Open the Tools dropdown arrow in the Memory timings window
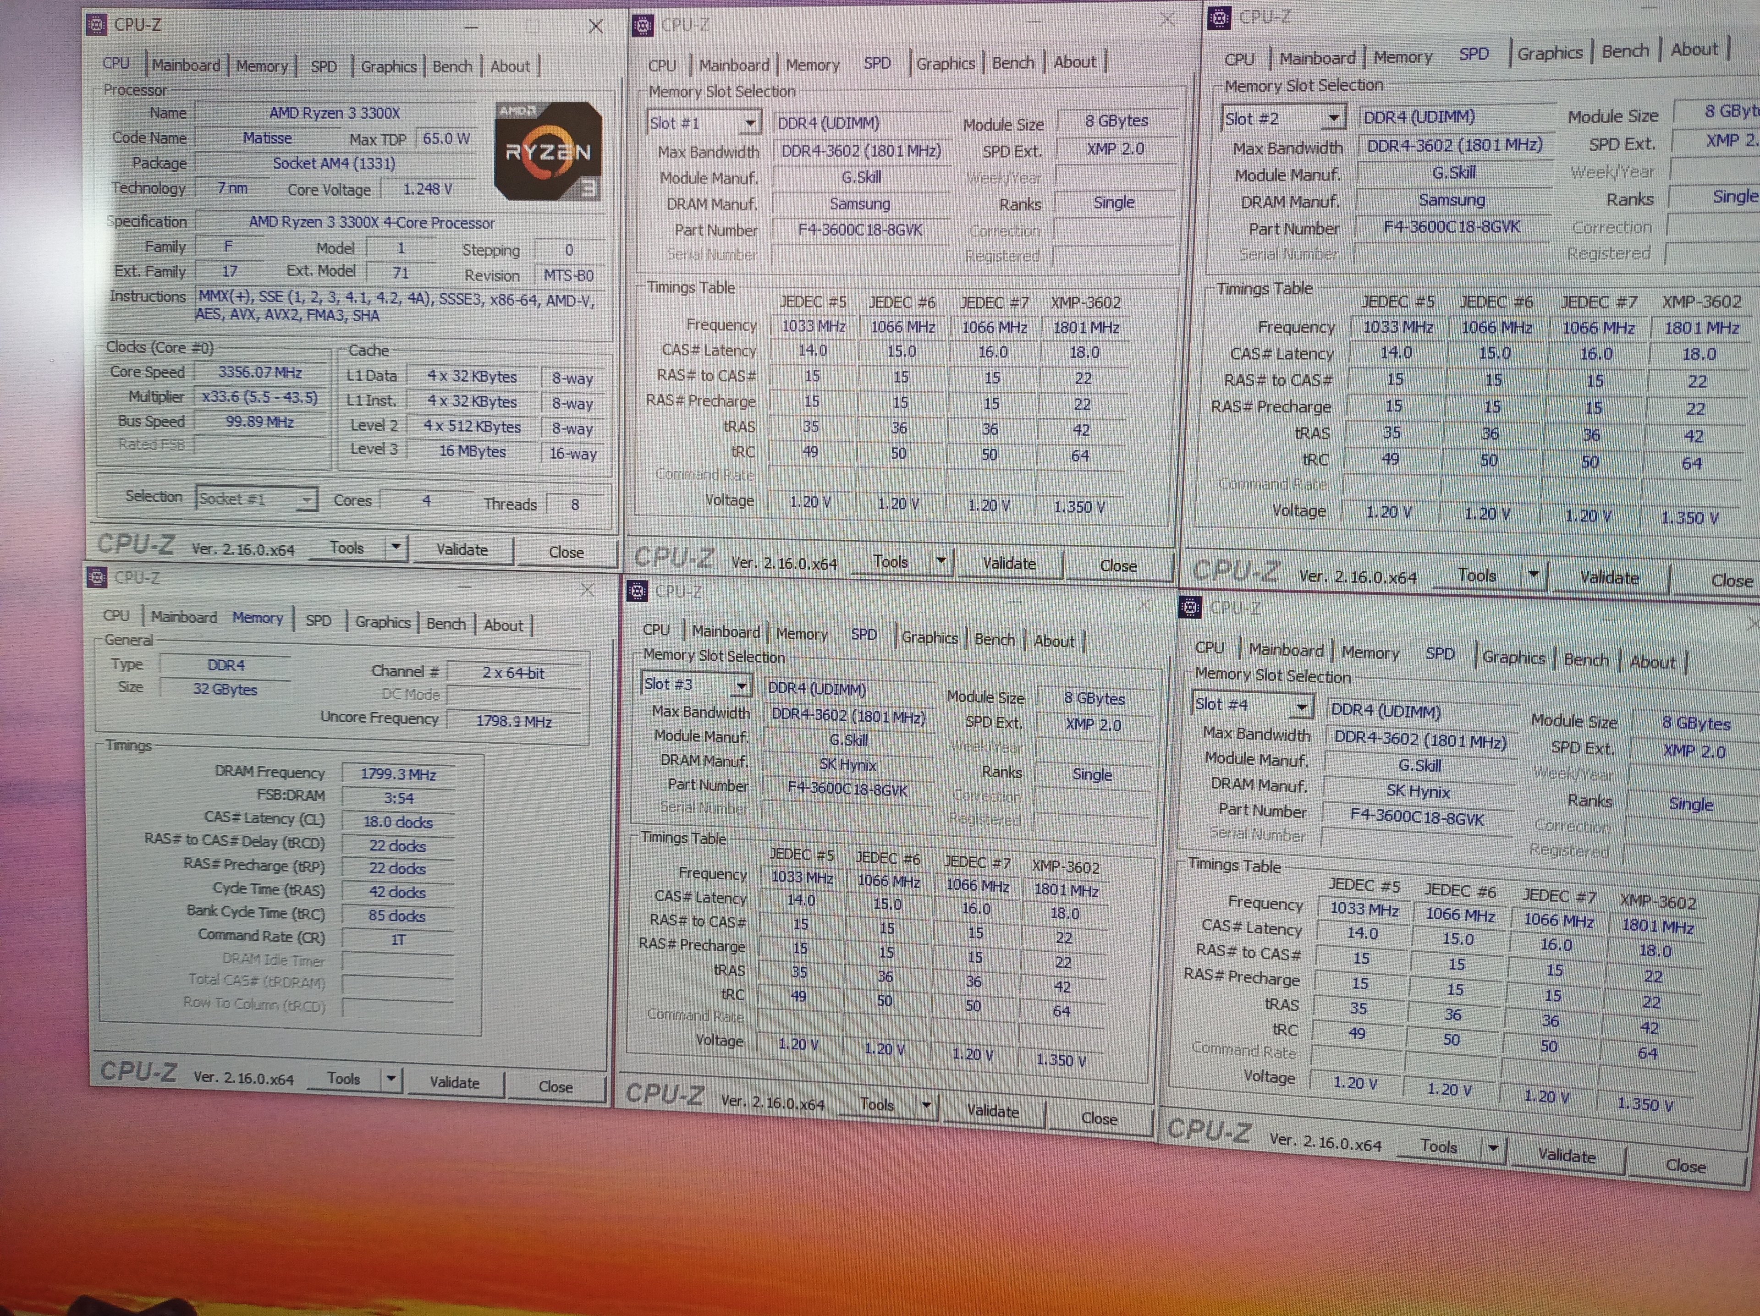 point(390,1079)
